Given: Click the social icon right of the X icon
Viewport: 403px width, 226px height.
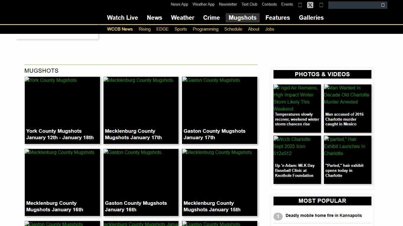Looking at the screenshot, I should (x=321, y=5).
